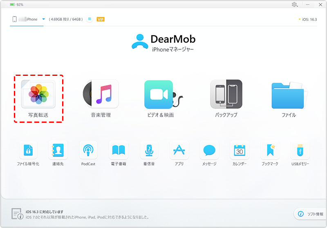The height and width of the screenshot is (228, 327).
Task: Open the PodCast icon
Action: coord(88,150)
